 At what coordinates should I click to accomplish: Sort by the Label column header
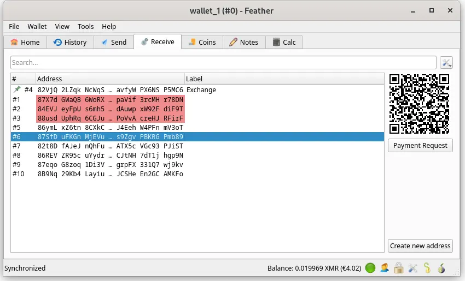pos(284,79)
